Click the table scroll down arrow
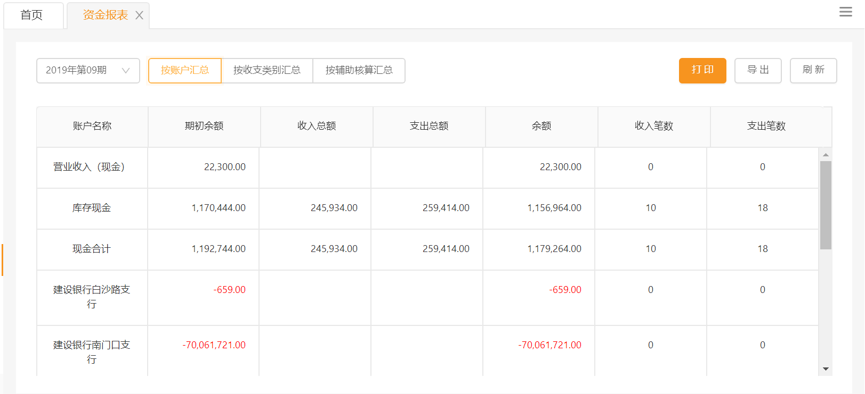The image size is (865, 394). coord(826,368)
